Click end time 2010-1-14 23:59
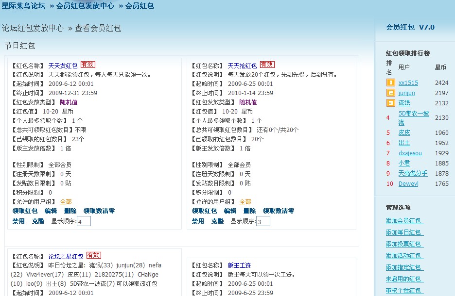The height and width of the screenshot is (296, 455). click(250, 93)
